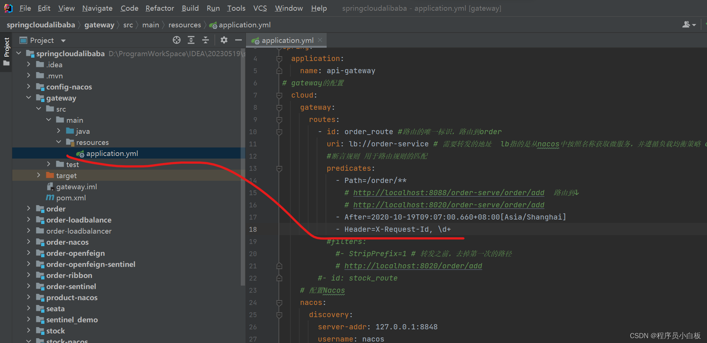Viewport: 707px width, 343px height.
Task: Click fold marker on line 10 id
Action: [x=279, y=132]
